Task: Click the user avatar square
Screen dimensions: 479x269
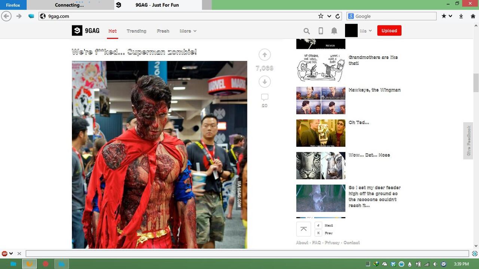Action: pos(351,31)
